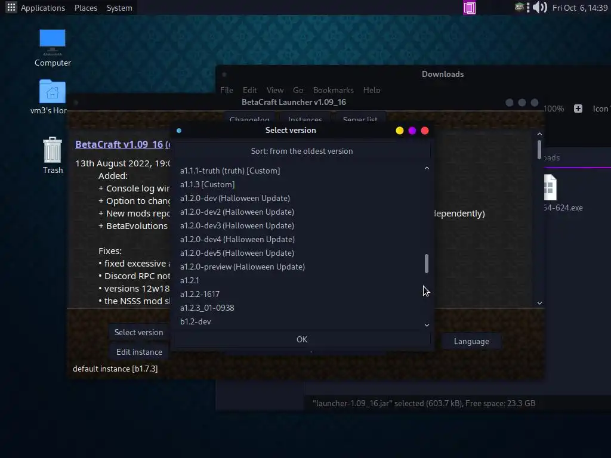Open the Go menu in Downloads window
Image resolution: width=611 pixels, height=458 pixels.
coord(298,90)
